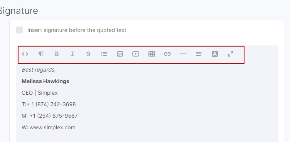Open the HTML source code view
290x142 pixels.
25,54
